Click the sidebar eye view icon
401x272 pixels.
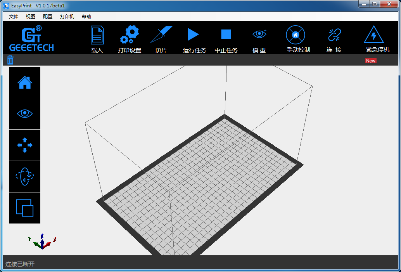(x=25, y=114)
